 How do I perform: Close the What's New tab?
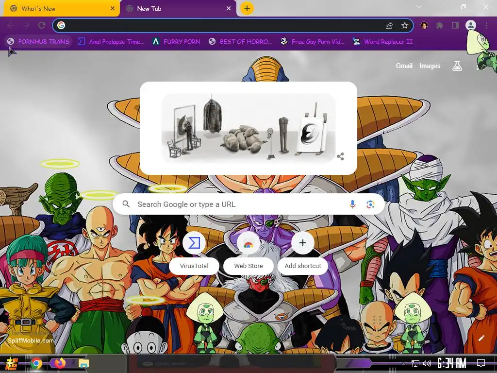(113, 9)
